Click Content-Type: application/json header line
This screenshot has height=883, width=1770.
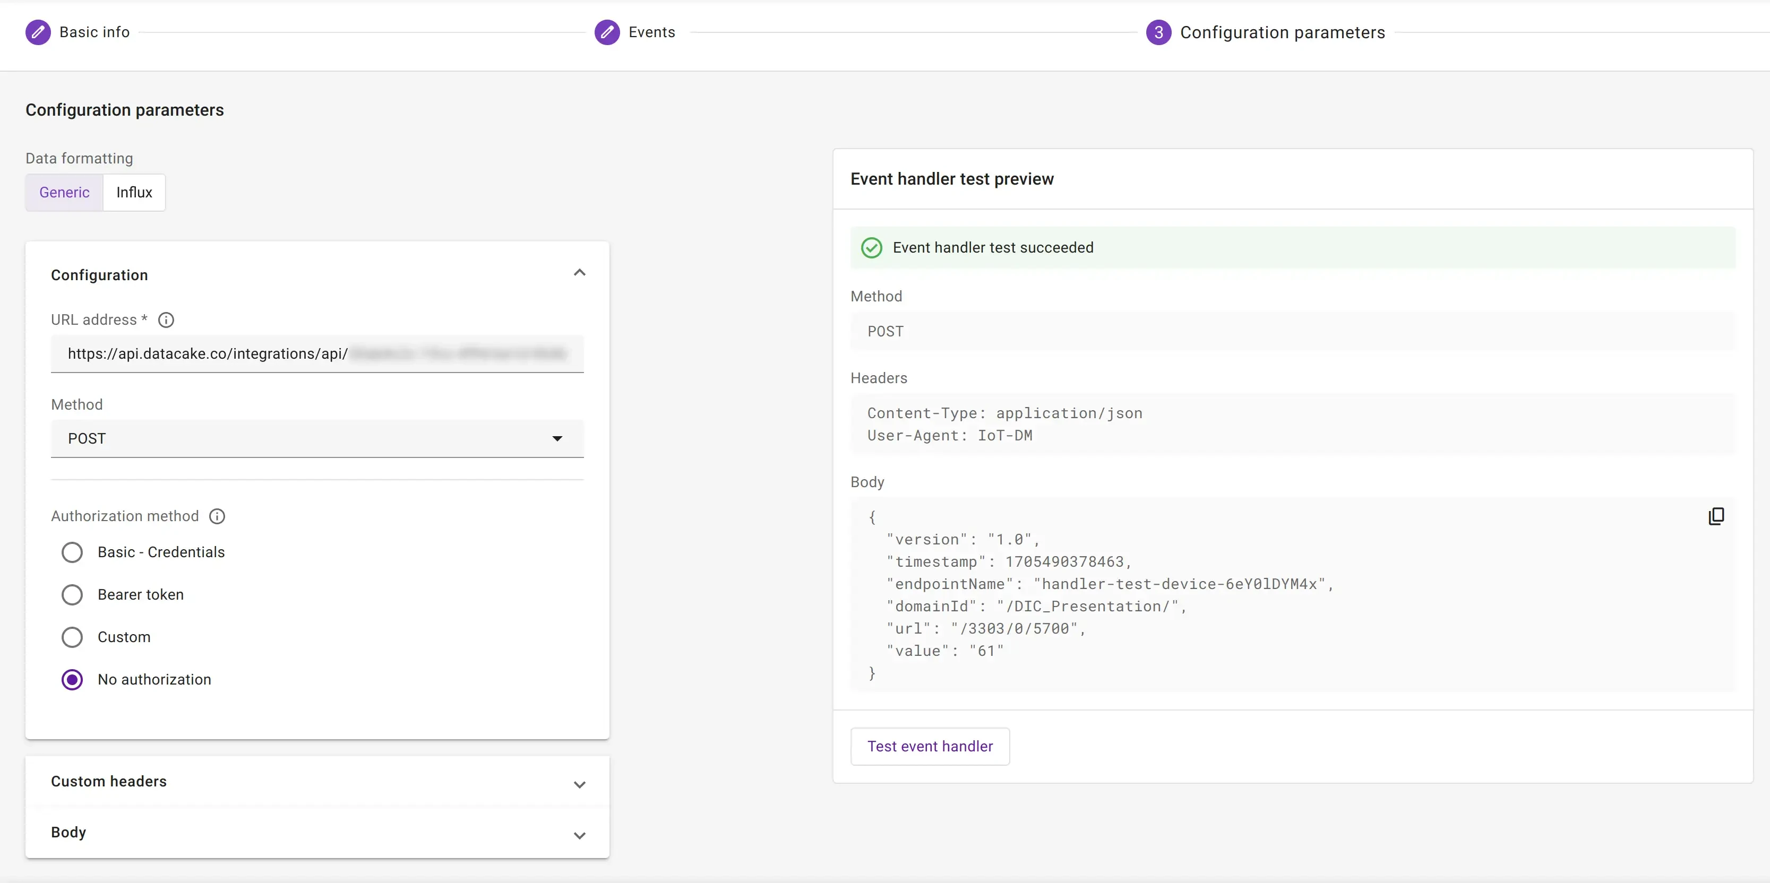pos(1004,413)
